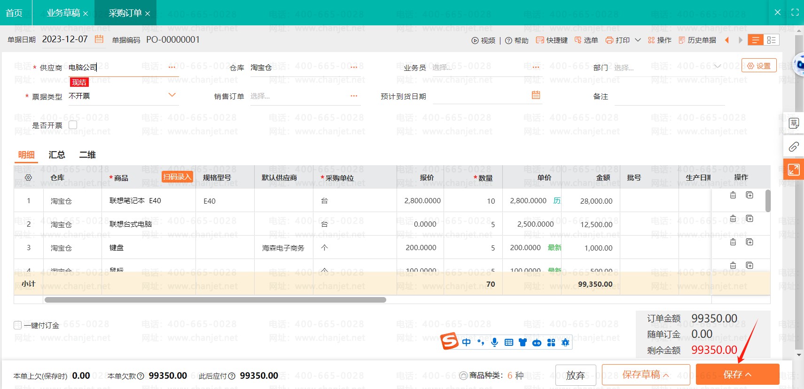Click the 备注 input field
Image resolution: width=804 pixels, height=389 pixels.
pyautogui.click(x=669, y=97)
